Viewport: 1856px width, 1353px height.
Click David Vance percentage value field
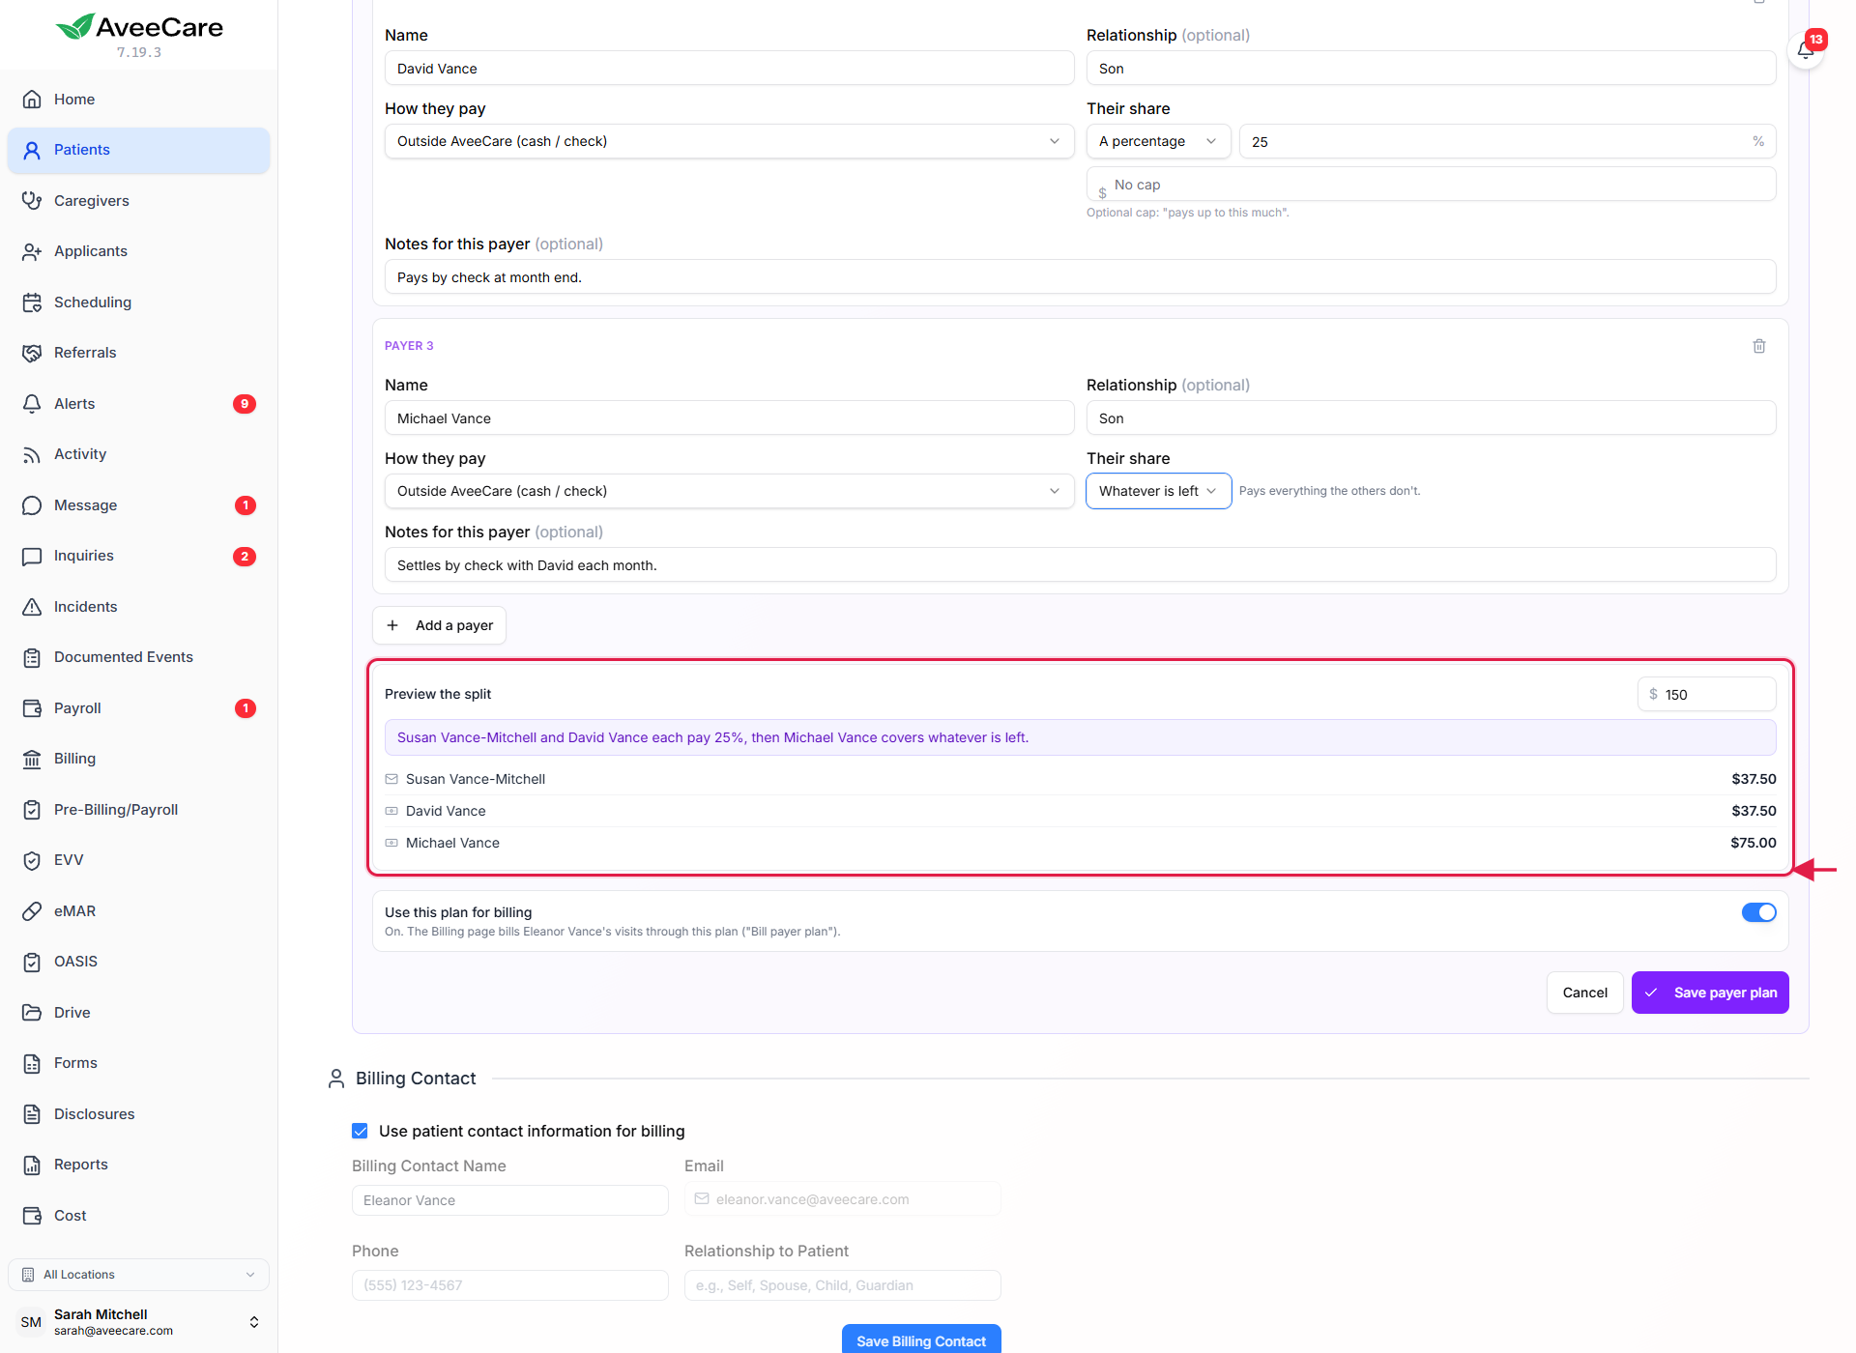coord(1507,141)
